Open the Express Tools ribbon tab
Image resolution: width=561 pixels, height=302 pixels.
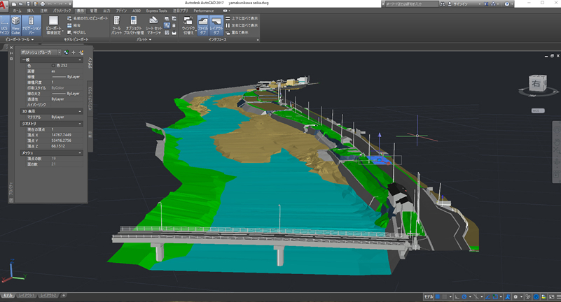click(x=157, y=11)
